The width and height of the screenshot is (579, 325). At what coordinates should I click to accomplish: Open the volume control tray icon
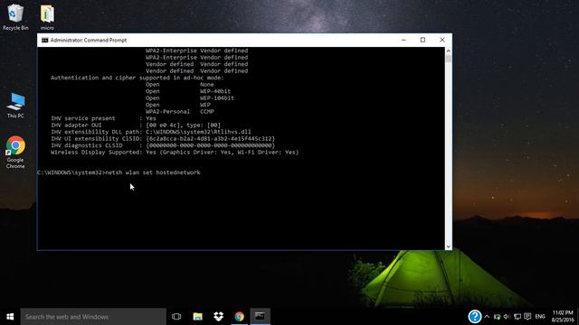[507, 317]
